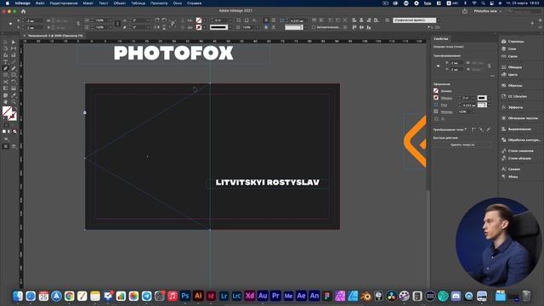Click the Удалить точку(и) button

click(462, 144)
